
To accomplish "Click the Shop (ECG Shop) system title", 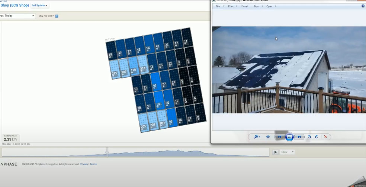I will tap(15, 5).
